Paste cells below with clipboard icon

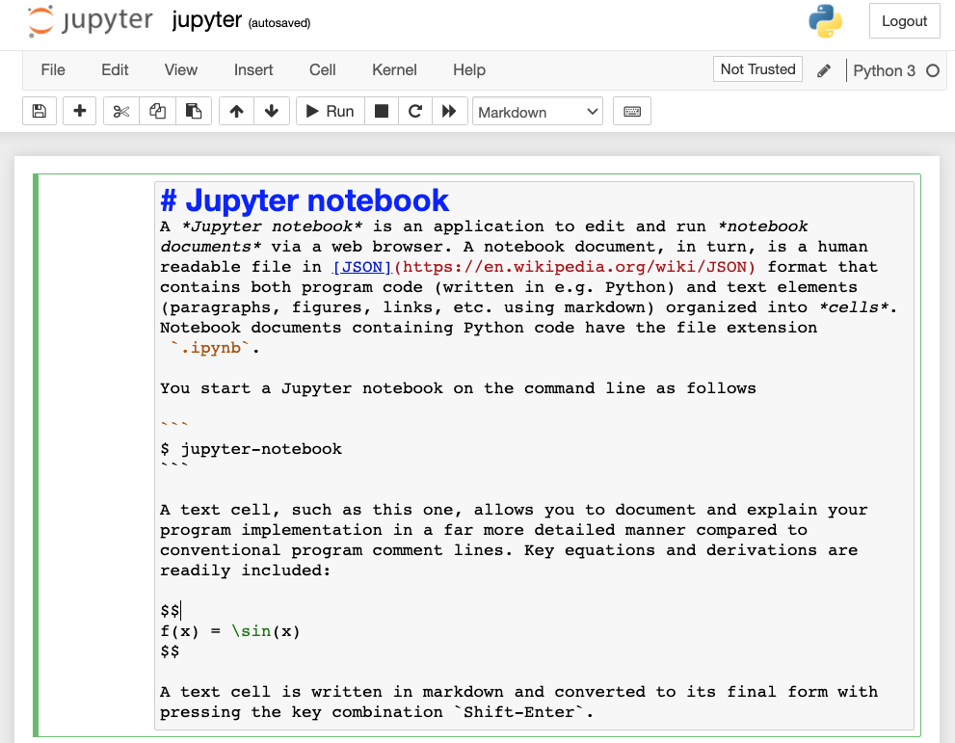coord(194,111)
